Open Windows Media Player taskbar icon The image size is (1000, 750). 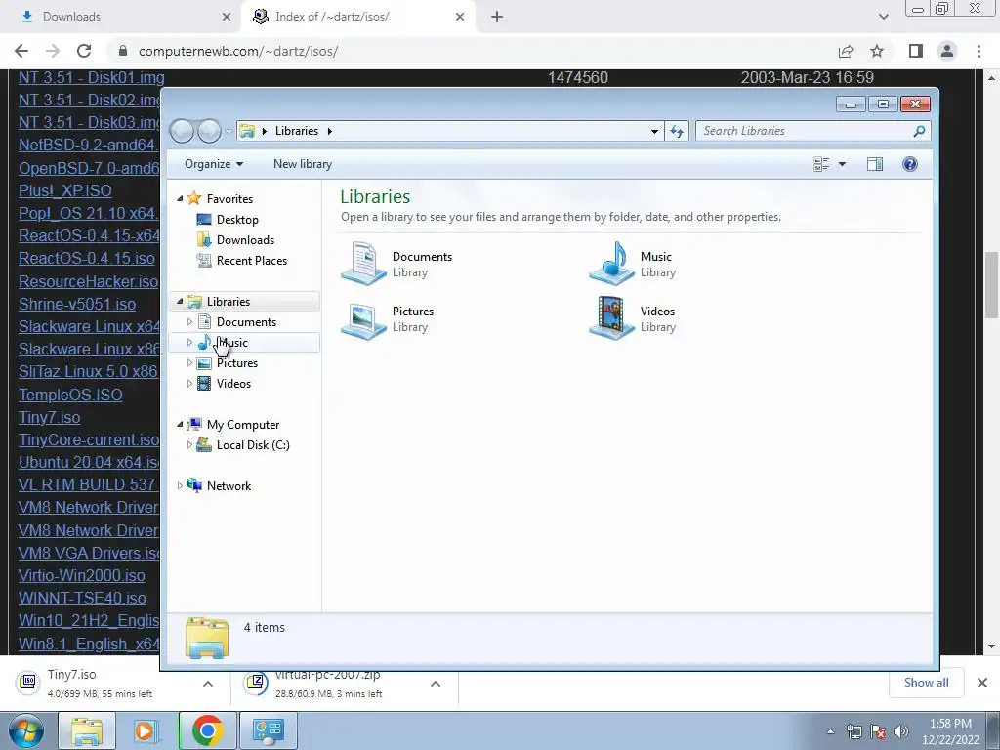(x=145, y=730)
